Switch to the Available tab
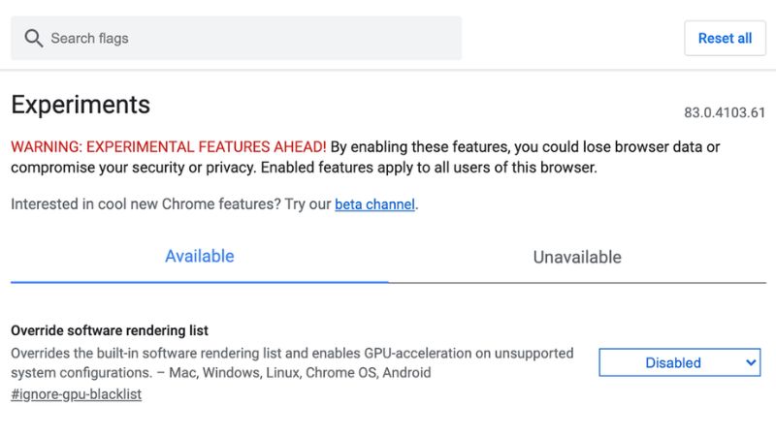 coord(200,257)
